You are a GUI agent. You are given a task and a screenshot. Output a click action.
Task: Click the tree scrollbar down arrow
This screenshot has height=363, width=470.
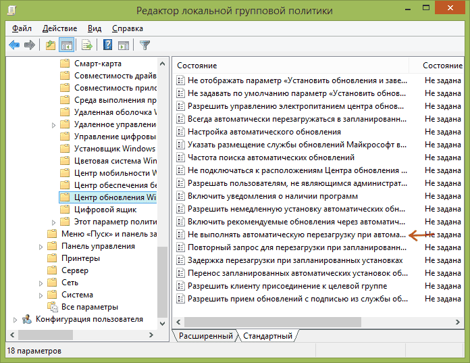(x=163, y=323)
